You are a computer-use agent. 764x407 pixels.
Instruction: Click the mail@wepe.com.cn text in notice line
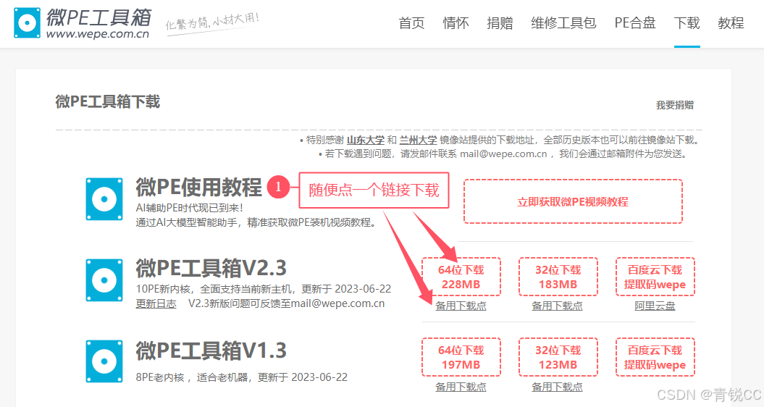tap(503, 154)
